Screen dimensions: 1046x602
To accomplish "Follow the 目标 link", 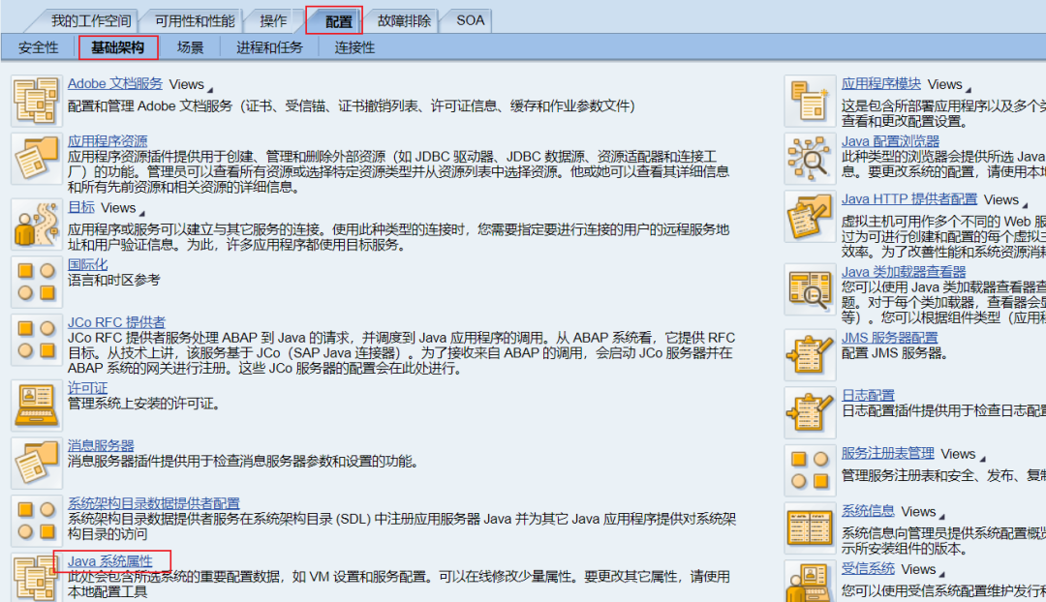I will (80, 207).
